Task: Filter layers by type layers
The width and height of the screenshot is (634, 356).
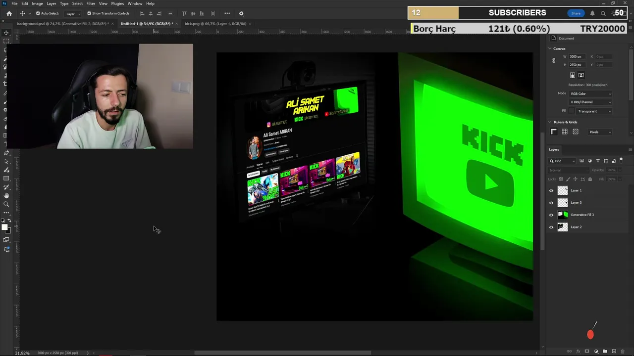Action: click(x=598, y=161)
